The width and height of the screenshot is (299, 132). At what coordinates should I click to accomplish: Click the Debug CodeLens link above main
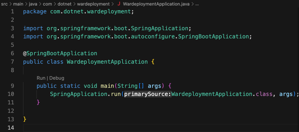(57, 78)
